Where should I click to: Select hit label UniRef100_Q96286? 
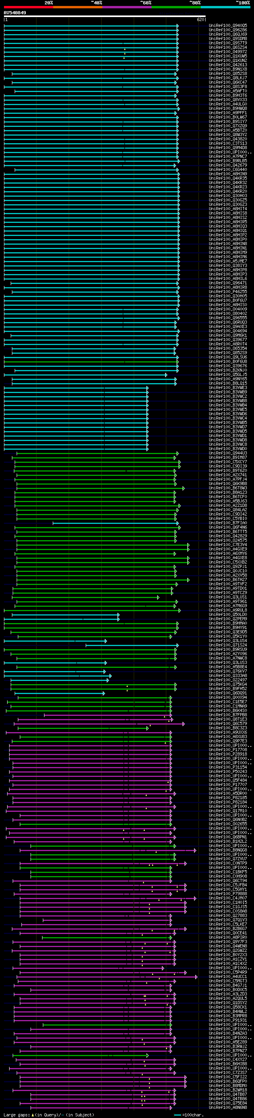coord(228,30)
